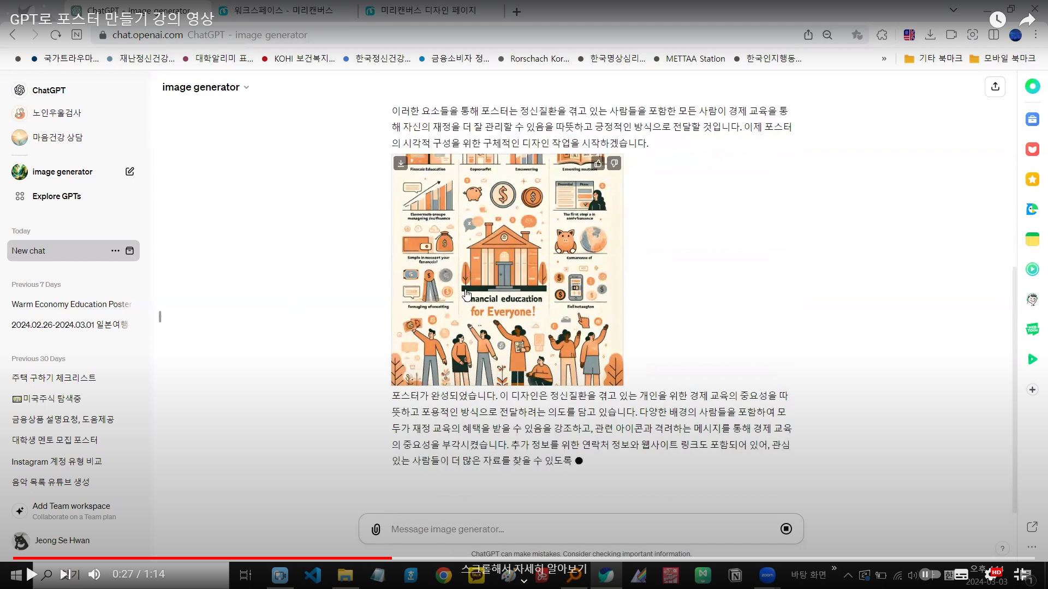
Task: Download the generated poster image
Action: [401, 163]
